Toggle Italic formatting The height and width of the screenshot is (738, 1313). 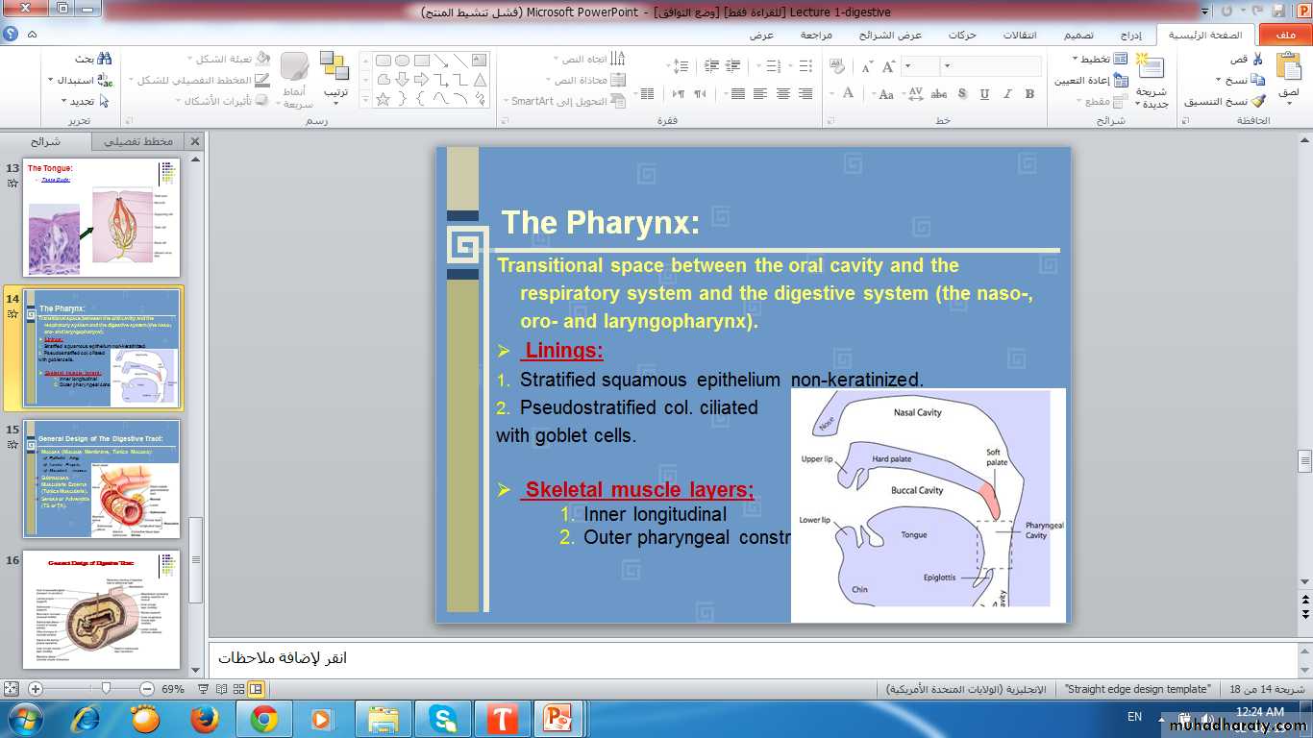[x=1006, y=94]
